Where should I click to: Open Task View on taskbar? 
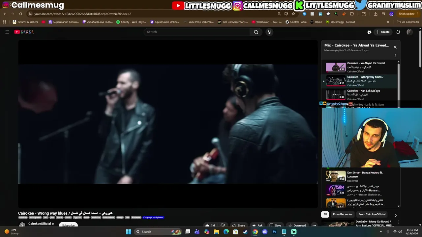(x=188, y=232)
